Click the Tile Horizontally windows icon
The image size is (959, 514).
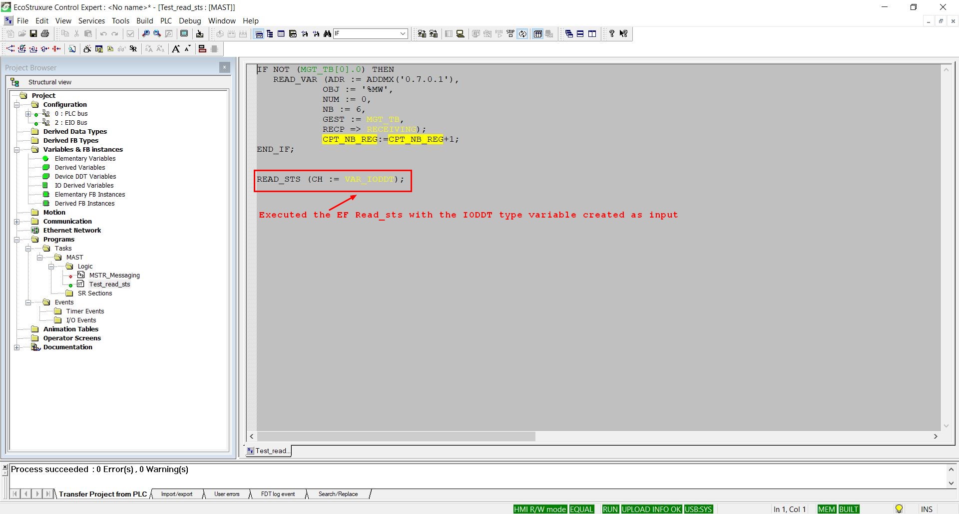[x=580, y=33]
